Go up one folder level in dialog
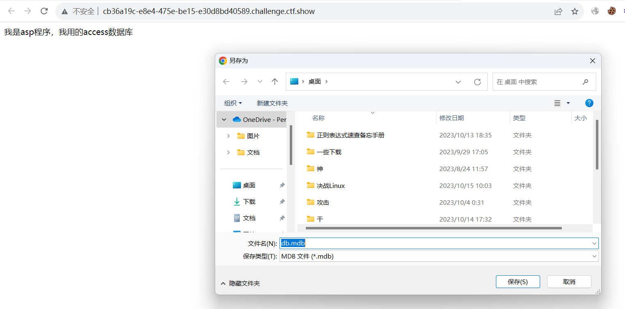Screen dimensions: 625x309 pyautogui.click(x=275, y=82)
